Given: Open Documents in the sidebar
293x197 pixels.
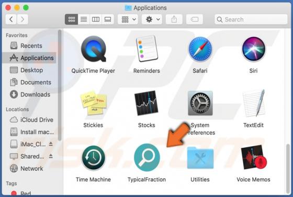Looking at the screenshot, I should pyautogui.click(x=29, y=82).
